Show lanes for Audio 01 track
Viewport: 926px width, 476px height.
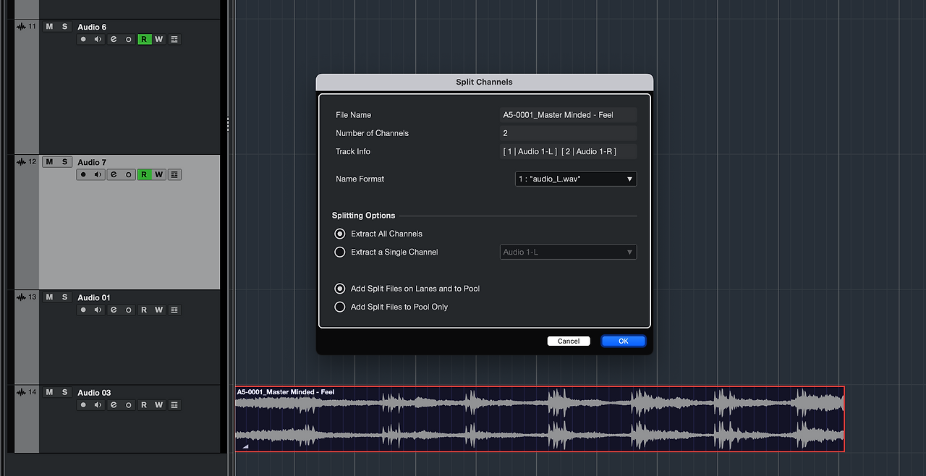click(174, 310)
